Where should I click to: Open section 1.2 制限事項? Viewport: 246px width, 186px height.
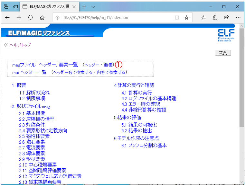pyautogui.click(x=32, y=99)
